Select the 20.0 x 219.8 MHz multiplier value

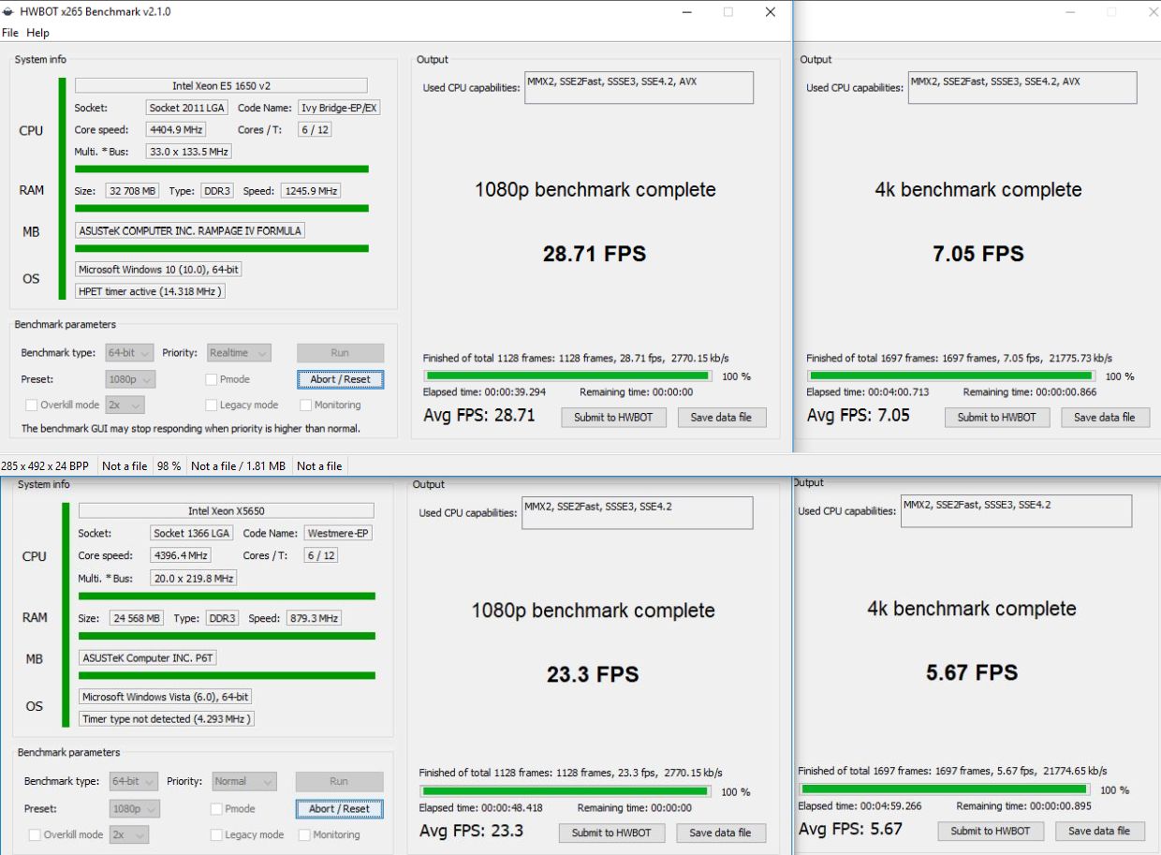[194, 578]
